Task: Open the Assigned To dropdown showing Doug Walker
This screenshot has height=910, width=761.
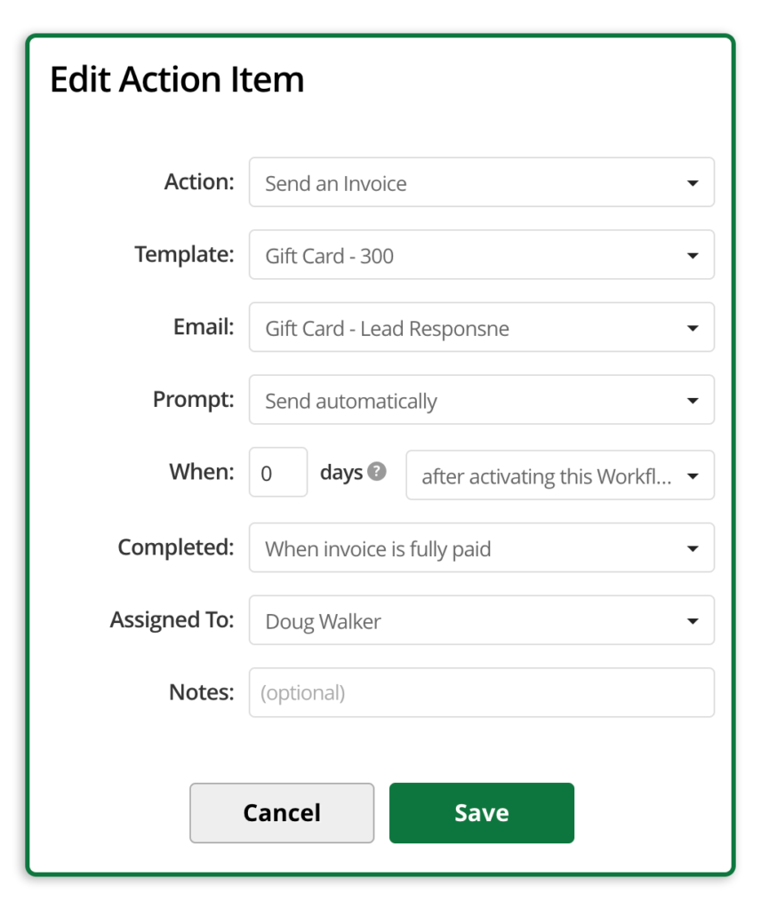Action: (x=481, y=620)
